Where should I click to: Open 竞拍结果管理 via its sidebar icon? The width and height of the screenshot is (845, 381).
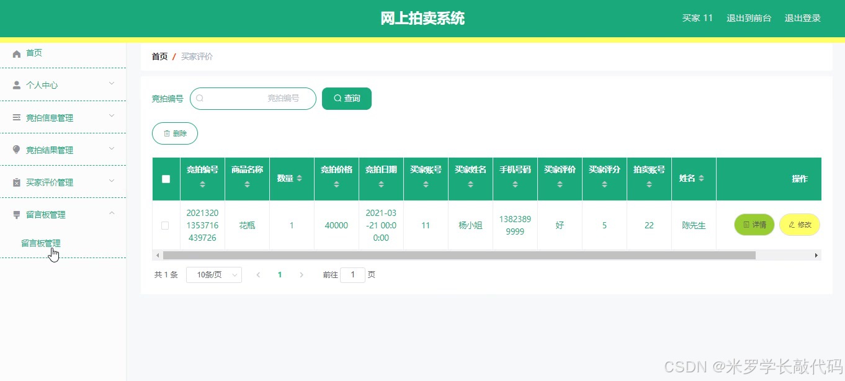16,149
